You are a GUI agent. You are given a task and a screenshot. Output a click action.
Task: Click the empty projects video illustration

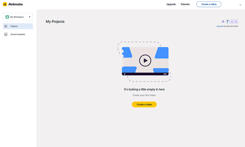click(x=145, y=61)
